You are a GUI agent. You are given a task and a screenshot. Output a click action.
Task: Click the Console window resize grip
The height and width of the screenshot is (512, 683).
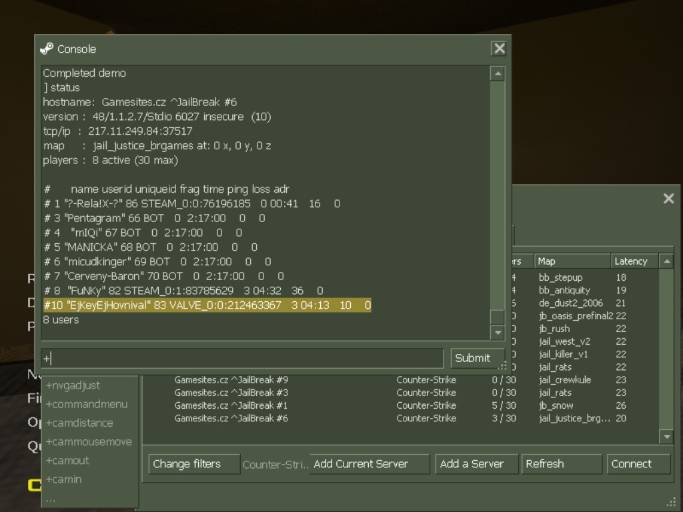point(503,366)
